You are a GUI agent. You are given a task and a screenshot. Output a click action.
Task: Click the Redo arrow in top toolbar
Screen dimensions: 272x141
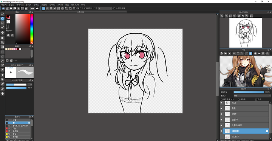click(37, 8)
